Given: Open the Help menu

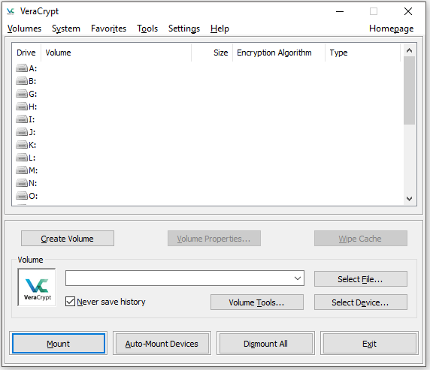Looking at the screenshot, I should tap(220, 29).
